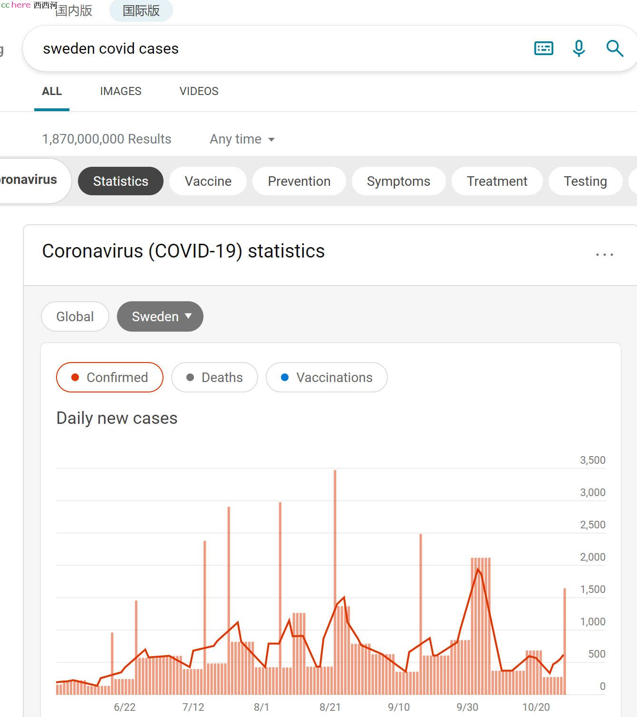The height and width of the screenshot is (717, 637).
Task: Click the Daily new cases chart title
Action: pos(117,418)
